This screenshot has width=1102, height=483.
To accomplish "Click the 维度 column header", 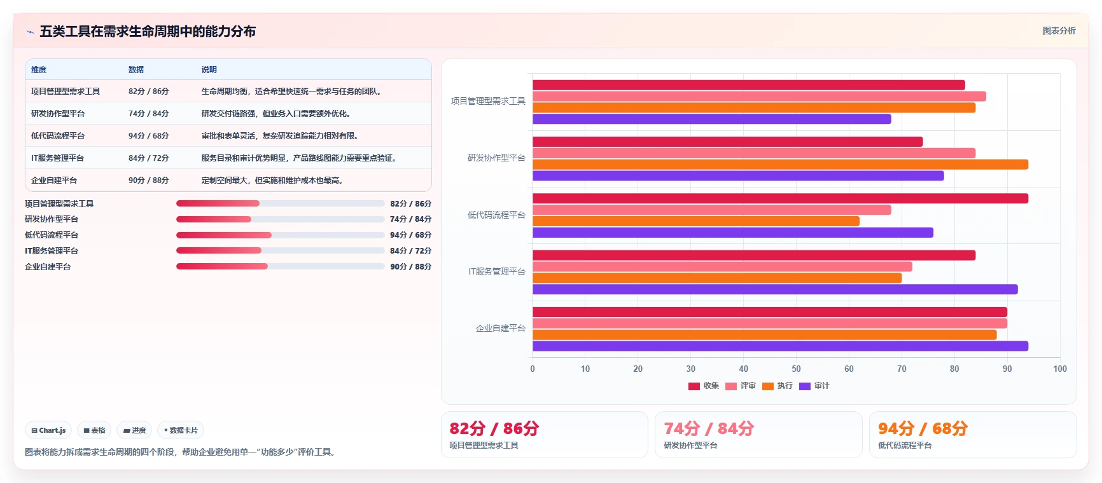I will pyautogui.click(x=39, y=70).
